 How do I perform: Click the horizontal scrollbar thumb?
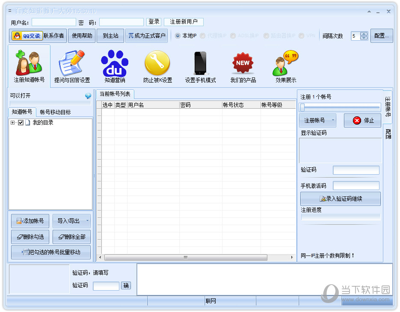point(186,257)
